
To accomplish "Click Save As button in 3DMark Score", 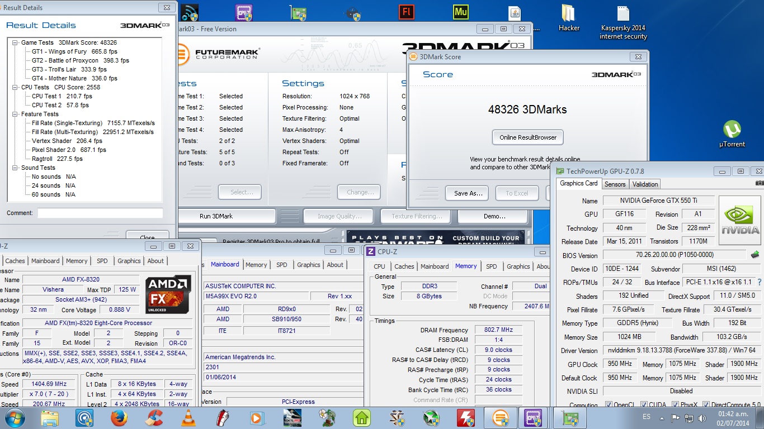I will click(468, 193).
